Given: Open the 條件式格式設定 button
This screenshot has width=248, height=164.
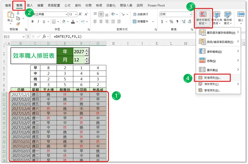Looking at the screenshot, I should coord(203,18).
